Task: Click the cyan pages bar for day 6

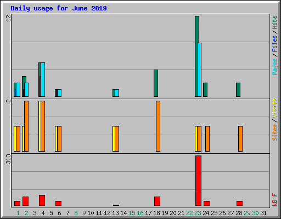Action: (59, 93)
